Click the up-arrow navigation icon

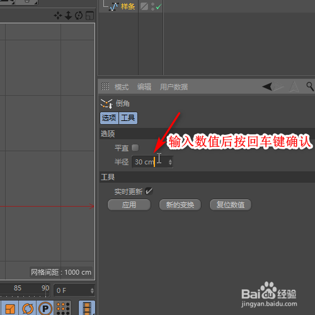pos(294,86)
